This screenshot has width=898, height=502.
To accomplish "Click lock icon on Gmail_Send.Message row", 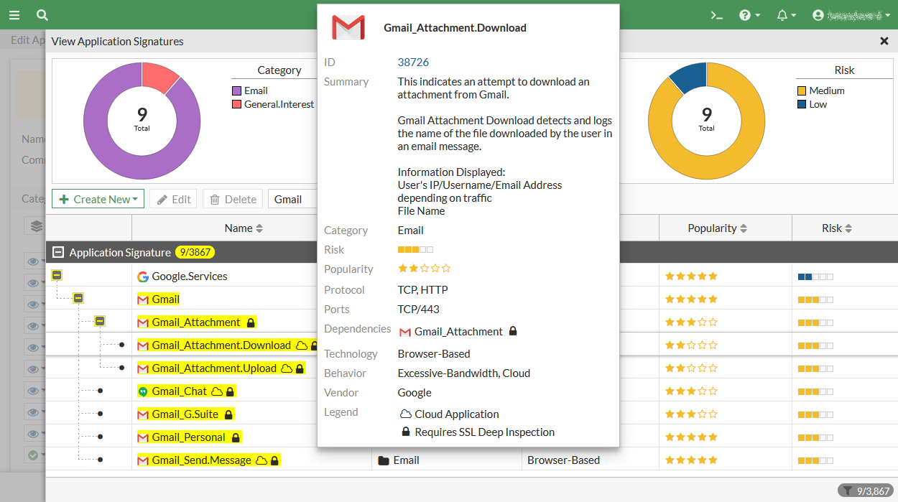I will click(274, 460).
